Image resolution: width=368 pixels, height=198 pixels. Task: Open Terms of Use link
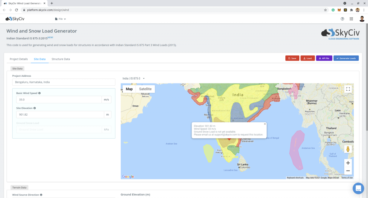pyautogui.click(x=347, y=178)
